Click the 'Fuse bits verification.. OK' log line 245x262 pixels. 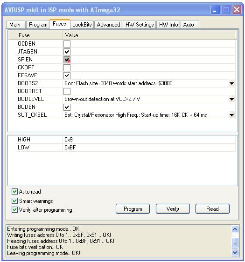(x=35, y=247)
